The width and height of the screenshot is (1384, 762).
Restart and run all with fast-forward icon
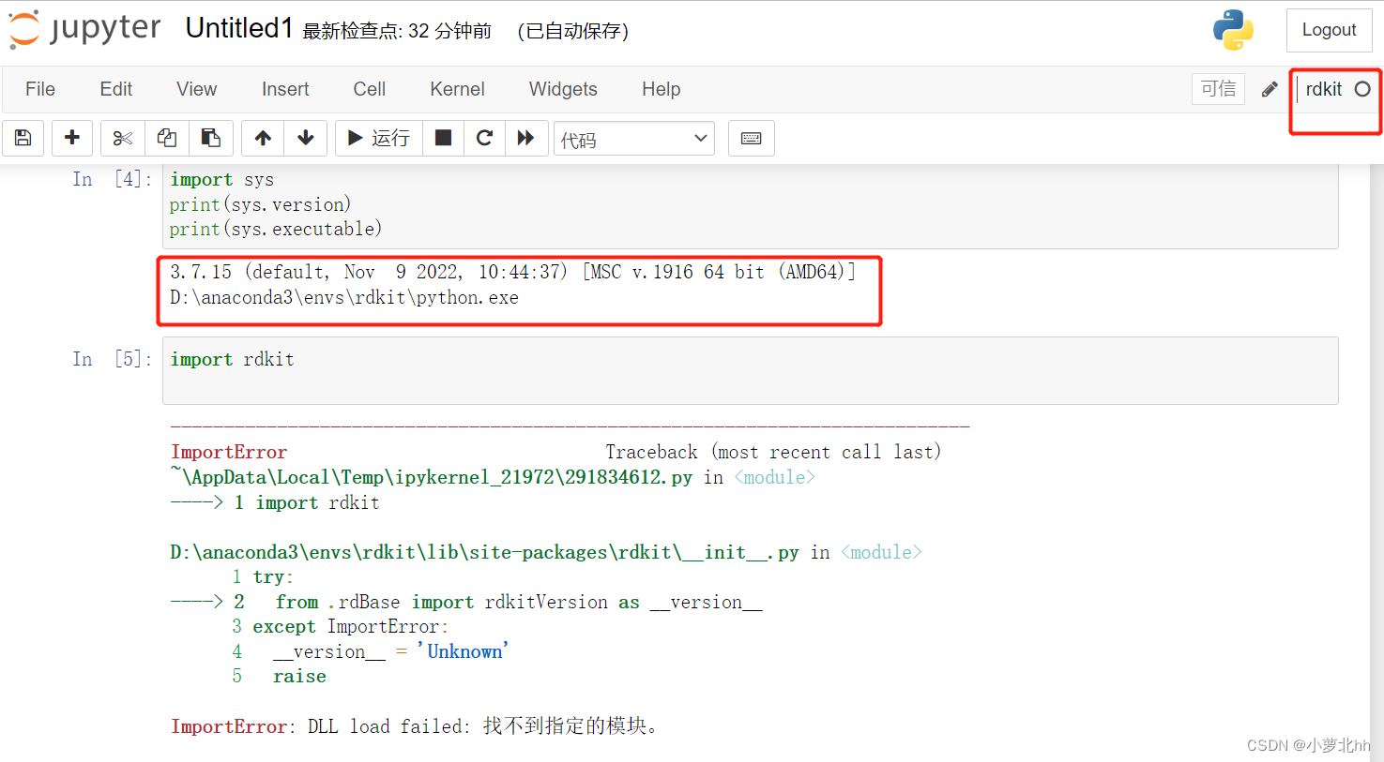pos(526,138)
